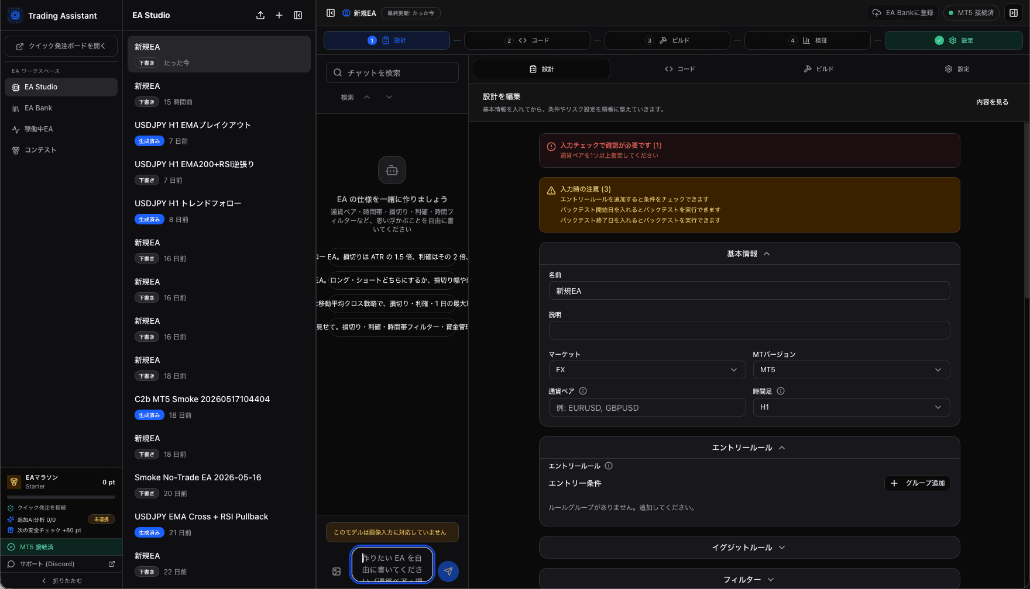Click the 名前 field containing 新規EA
1030x589 pixels.
pos(749,291)
